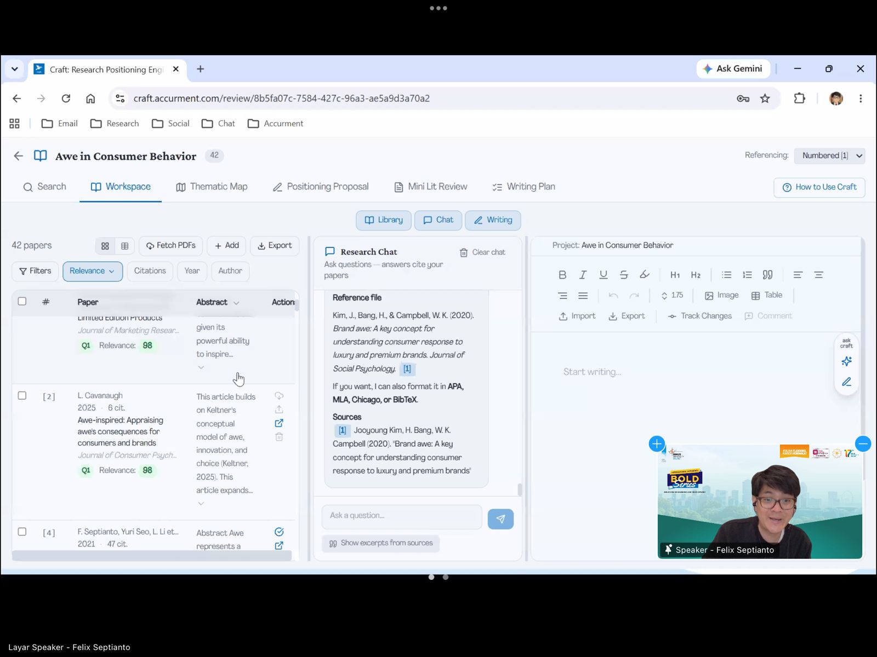Clear the research chat history
This screenshot has height=657, width=877.
(x=482, y=252)
